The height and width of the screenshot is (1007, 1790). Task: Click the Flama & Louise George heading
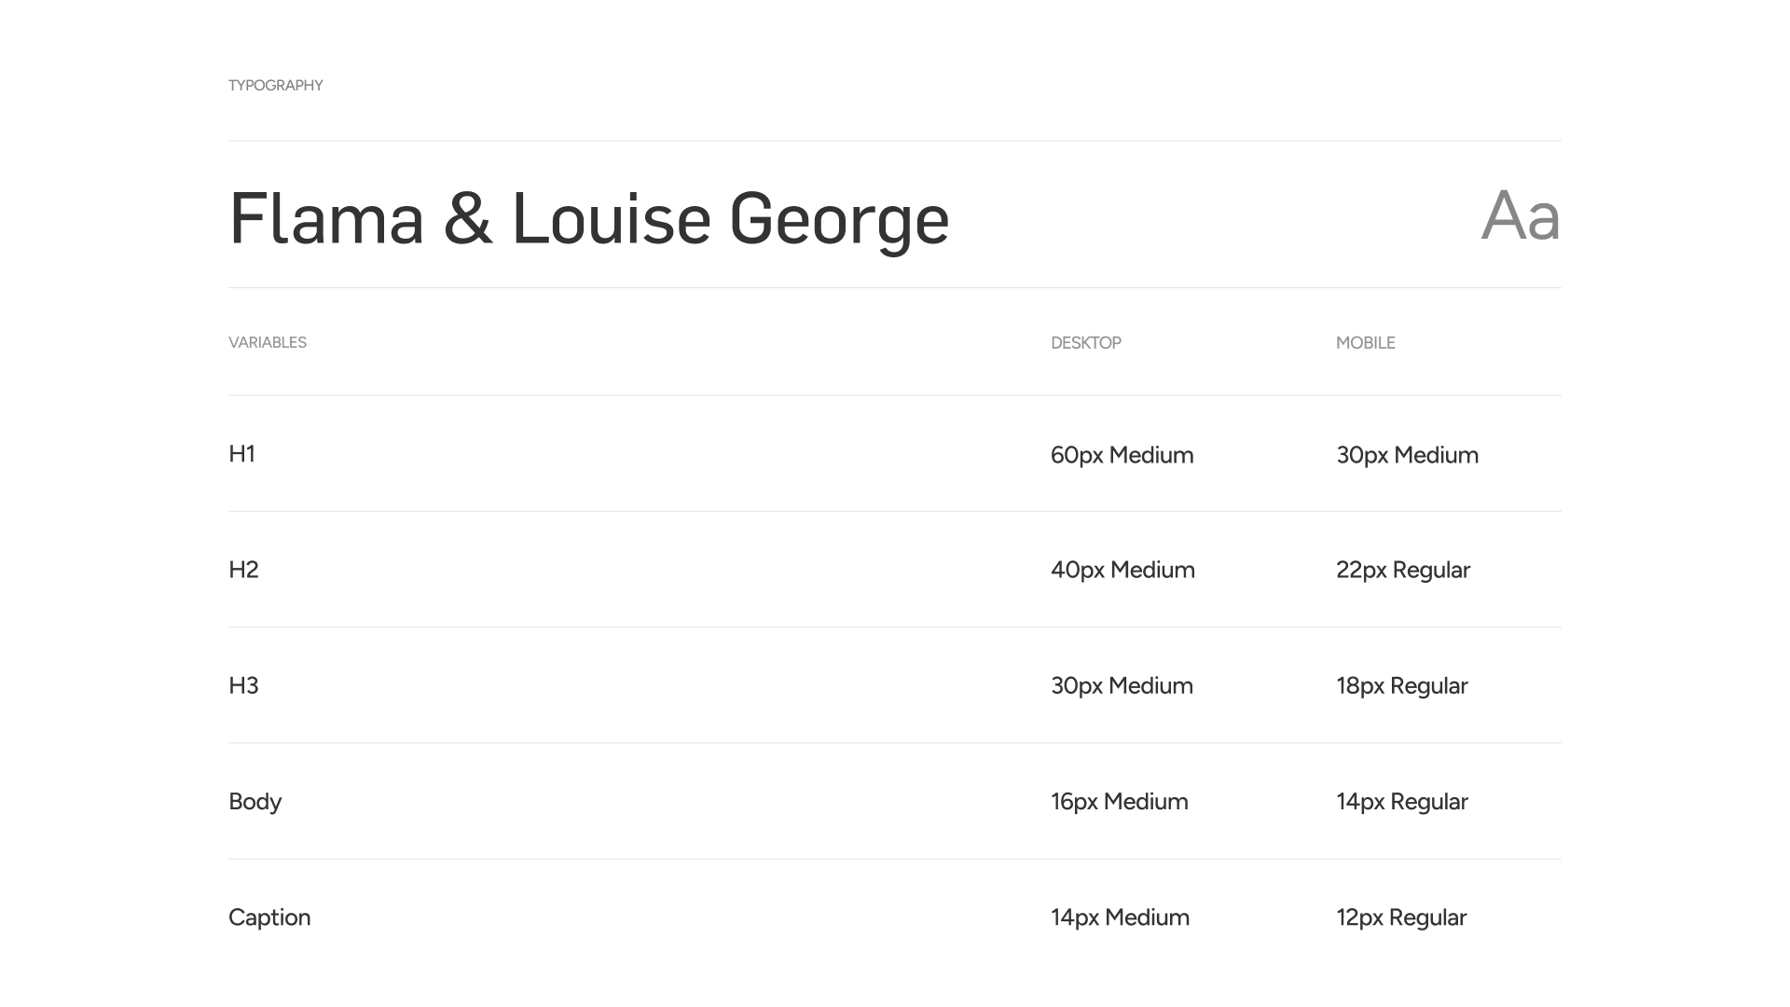588,219
